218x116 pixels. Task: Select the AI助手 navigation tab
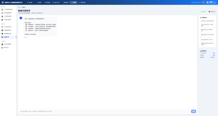click(74, 2)
